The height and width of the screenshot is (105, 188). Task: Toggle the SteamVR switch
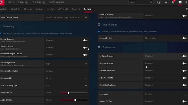[184, 38]
